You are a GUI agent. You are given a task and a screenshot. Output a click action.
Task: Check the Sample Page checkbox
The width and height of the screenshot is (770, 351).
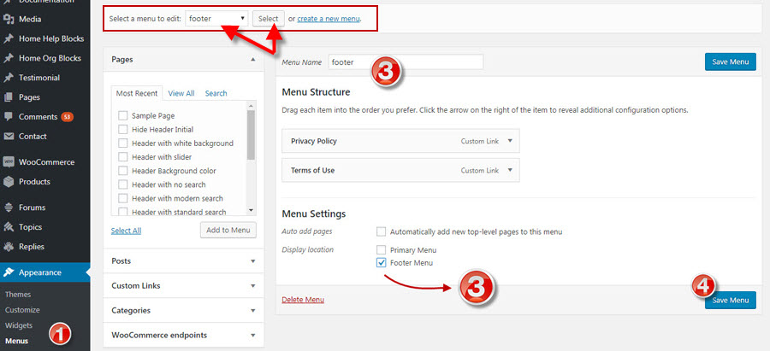(123, 115)
